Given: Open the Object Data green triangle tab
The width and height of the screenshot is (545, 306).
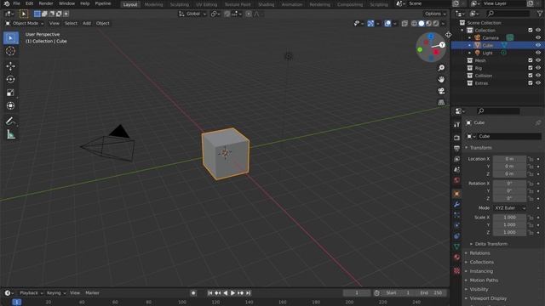Looking at the screenshot, I should pos(456,246).
